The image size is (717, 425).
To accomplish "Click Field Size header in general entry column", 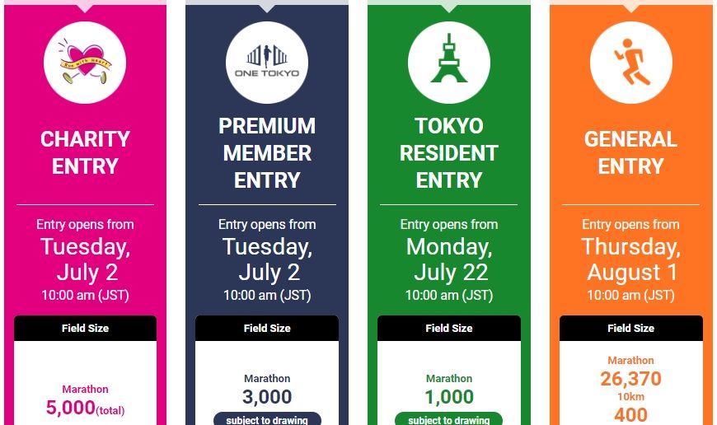I will [x=631, y=328].
